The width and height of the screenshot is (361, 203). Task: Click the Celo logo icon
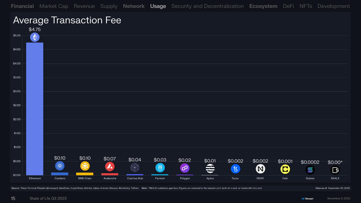[285, 169]
